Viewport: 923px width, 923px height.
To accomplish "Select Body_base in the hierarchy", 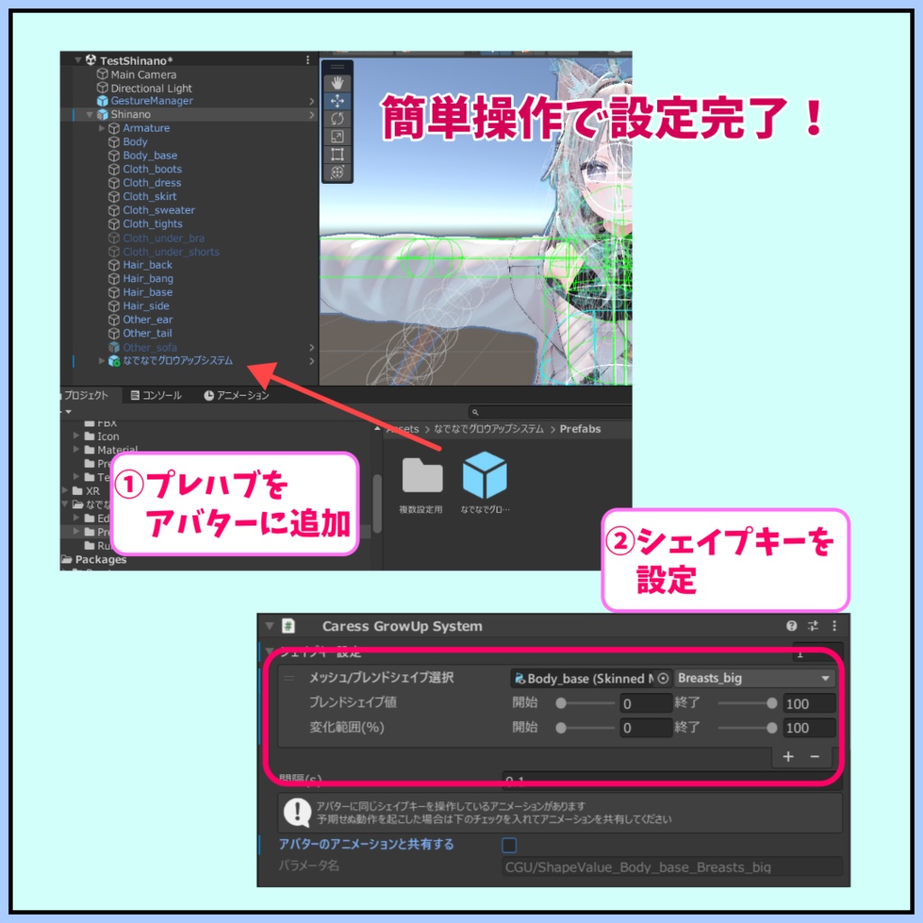I will pos(151,155).
